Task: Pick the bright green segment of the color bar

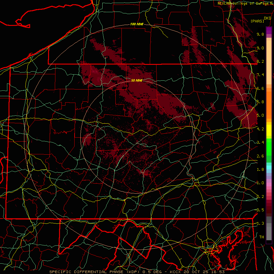Action: pos(269,147)
